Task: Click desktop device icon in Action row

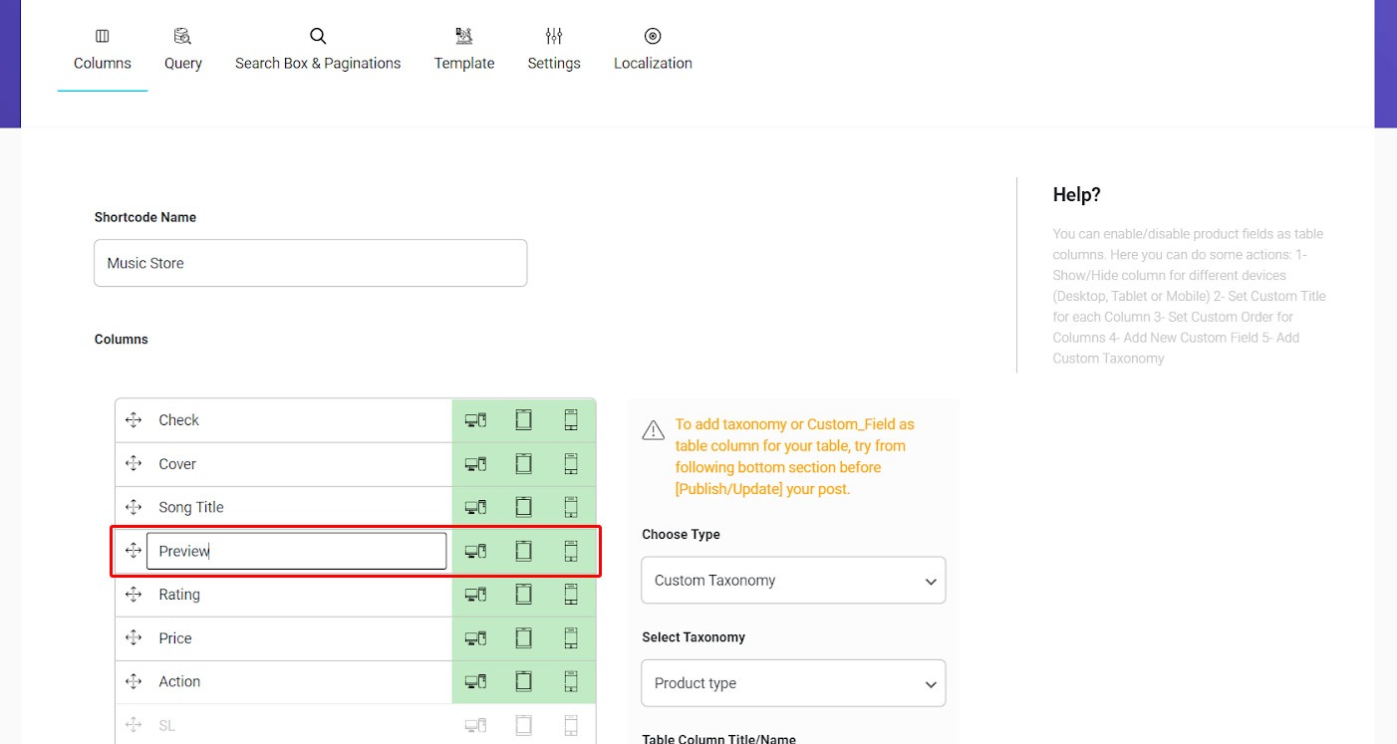Action: [475, 681]
